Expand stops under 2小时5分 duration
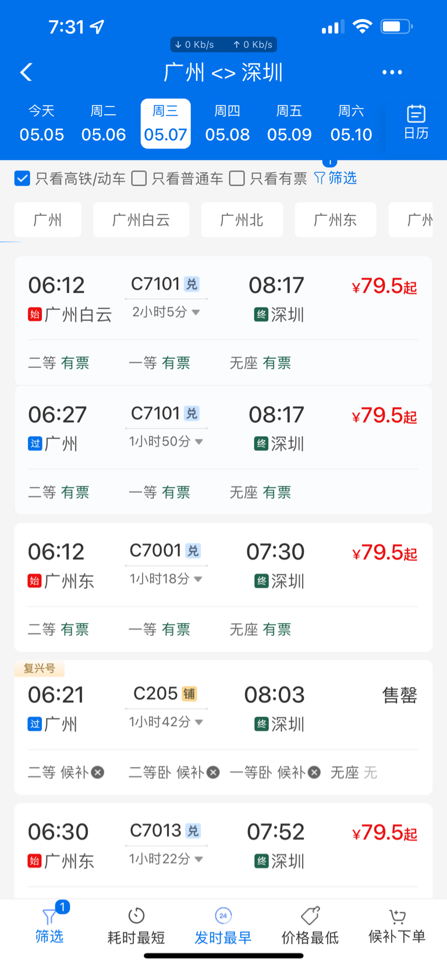The height and width of the screenshot is (967, 447). click(196, 312)
